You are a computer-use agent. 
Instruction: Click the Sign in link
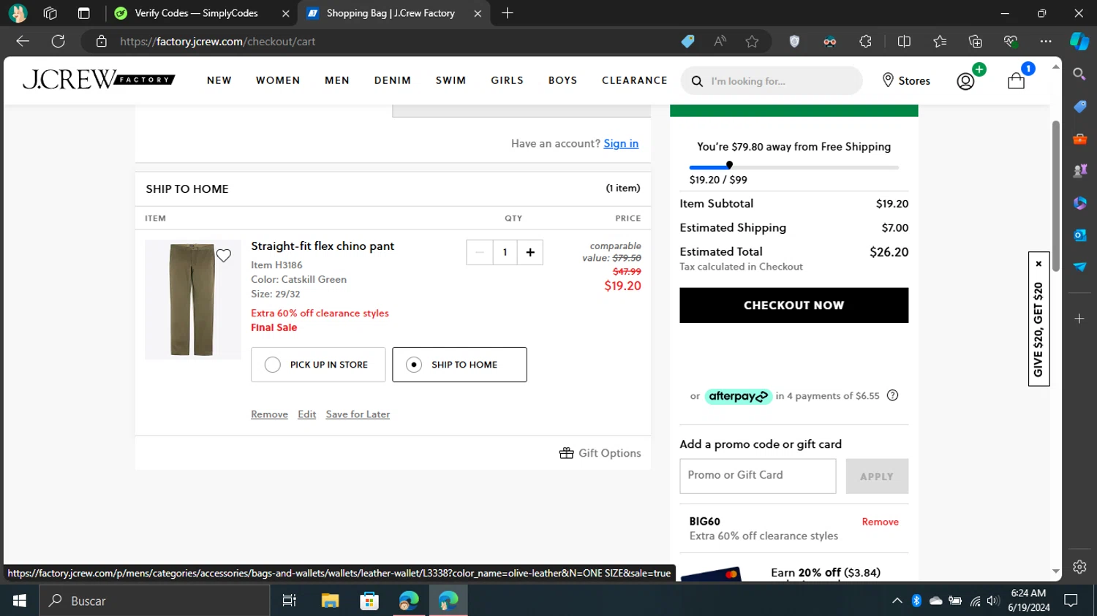click(x=621, y=143)
